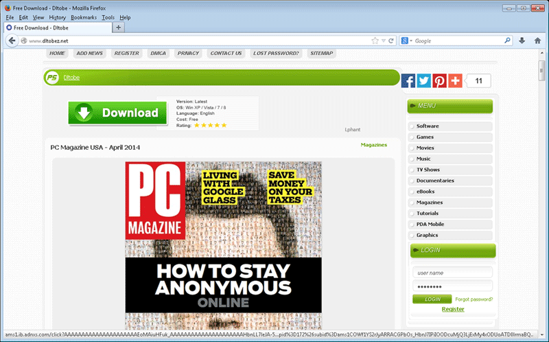This screenshot has width=549, height=342.
Task: Share the page on Pinterest
Action: pyautogui.click(x=439, y=81)
